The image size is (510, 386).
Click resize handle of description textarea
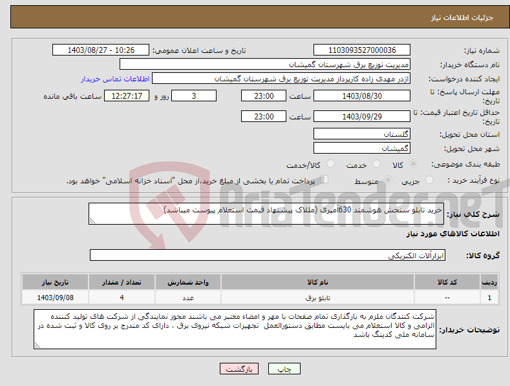click(x=92, y=221)
